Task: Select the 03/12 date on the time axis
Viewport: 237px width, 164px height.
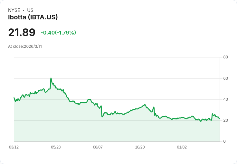Action: click(14, 147)
